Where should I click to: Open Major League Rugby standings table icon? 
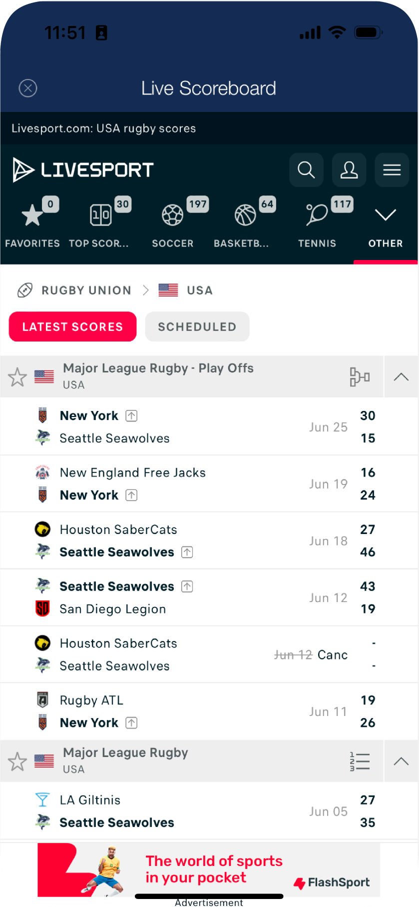pos(360,761)
